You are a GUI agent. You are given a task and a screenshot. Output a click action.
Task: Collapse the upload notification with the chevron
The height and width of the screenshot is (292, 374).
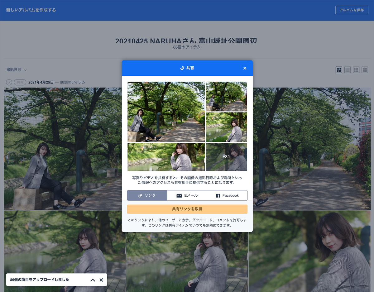[93, 280]
